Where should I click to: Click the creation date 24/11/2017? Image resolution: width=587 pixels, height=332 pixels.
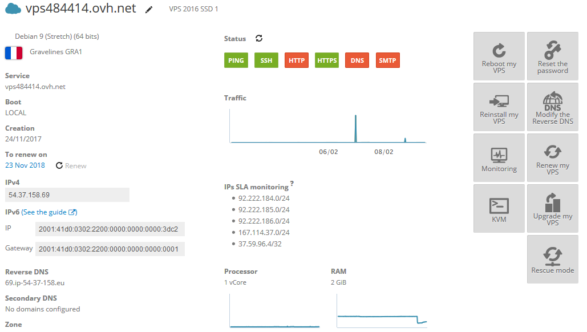(23, 139)
